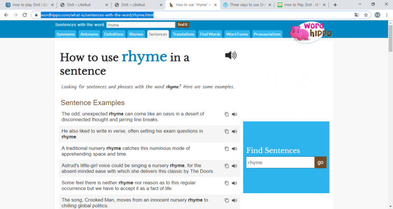Open the Pronunciations tab
This screenshot has height=209, width=393.
pos(267,34)
